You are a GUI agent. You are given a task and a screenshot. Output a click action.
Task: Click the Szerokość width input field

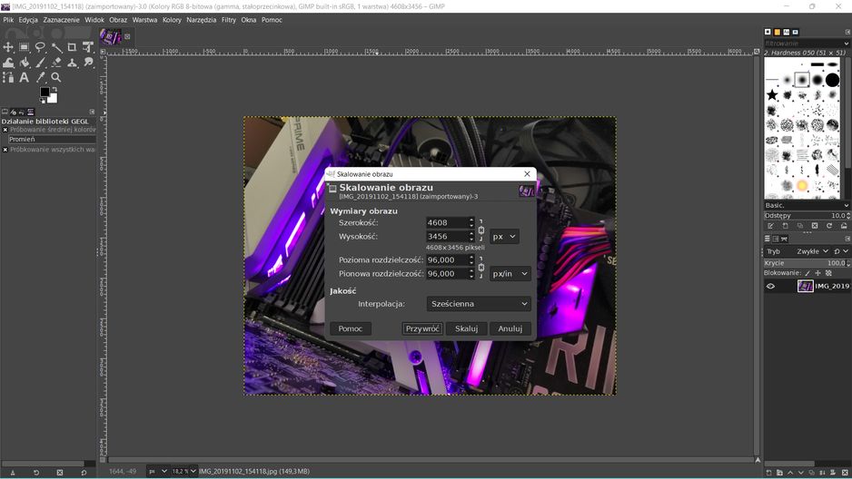(x=447, y=222)
